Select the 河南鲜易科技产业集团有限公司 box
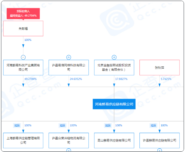Screen dimensions: 185x152 23,68
